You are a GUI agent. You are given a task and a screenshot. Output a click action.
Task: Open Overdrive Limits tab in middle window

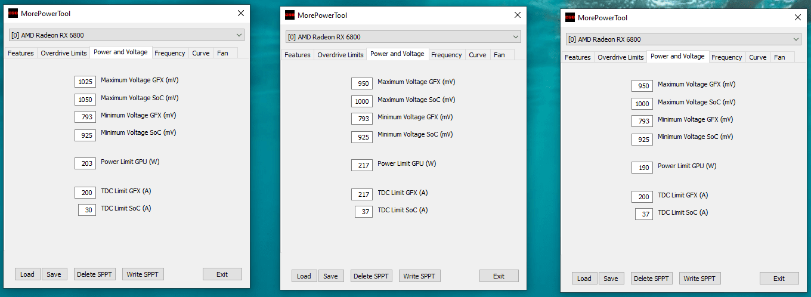[341, 55]
